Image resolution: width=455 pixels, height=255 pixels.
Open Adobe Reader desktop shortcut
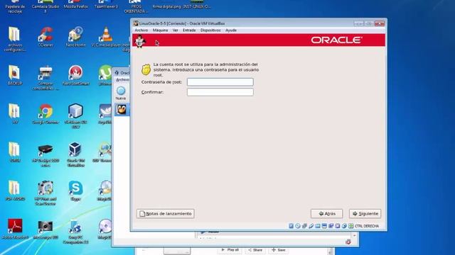point(15,229)
